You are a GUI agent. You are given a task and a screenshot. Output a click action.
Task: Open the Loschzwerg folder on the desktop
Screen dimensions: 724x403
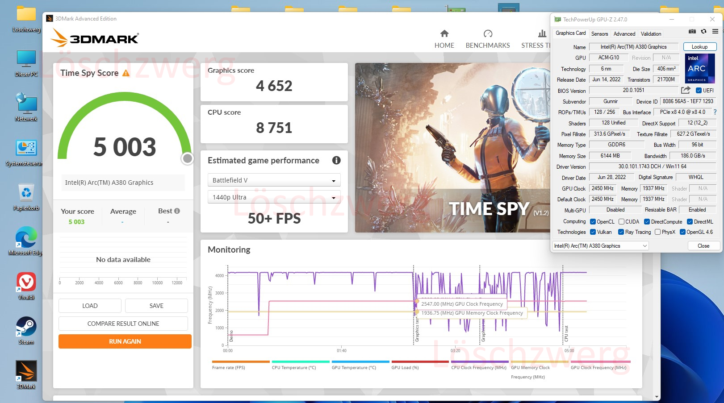pos(26,19)
